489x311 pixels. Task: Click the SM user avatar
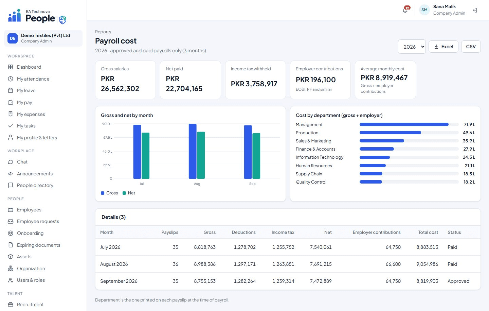click(x=424, y=10)
